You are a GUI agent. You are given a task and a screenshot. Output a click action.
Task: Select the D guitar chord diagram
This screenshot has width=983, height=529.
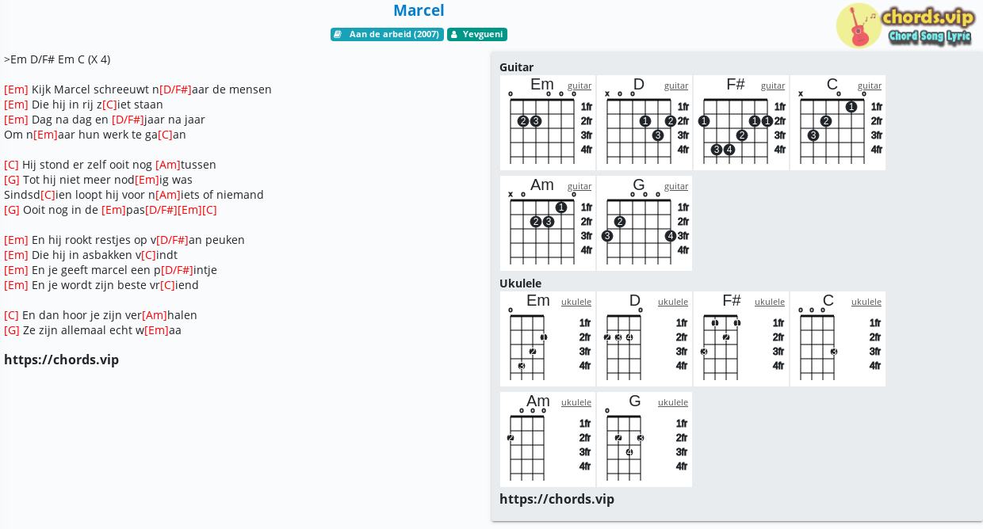tap(644, 123)
